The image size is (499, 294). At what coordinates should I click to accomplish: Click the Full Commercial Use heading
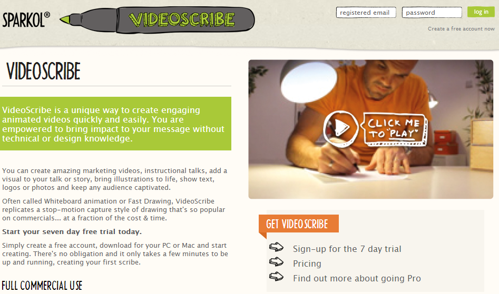(x=42, y=286)
